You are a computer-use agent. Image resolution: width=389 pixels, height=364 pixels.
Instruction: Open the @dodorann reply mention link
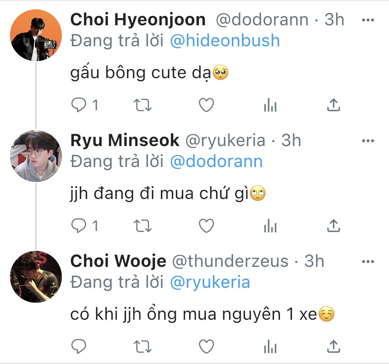click(216, 162)
